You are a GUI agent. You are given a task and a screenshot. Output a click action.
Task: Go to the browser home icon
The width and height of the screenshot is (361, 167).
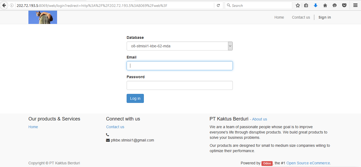pos(325,5)
